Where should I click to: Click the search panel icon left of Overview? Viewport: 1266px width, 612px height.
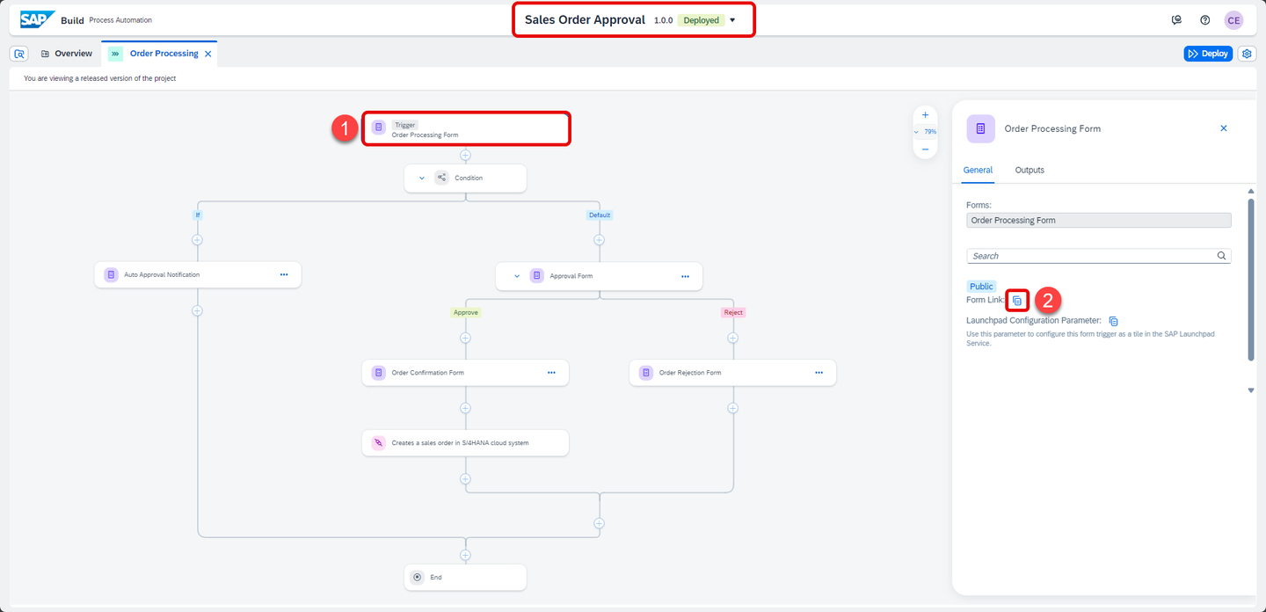(19, 54)
